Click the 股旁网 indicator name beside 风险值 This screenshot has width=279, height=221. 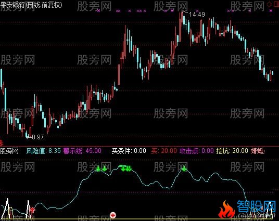9,151
